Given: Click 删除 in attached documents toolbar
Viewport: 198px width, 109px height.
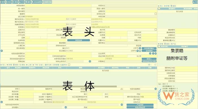Looking at the screenshot, I should [x=167, y=44].
